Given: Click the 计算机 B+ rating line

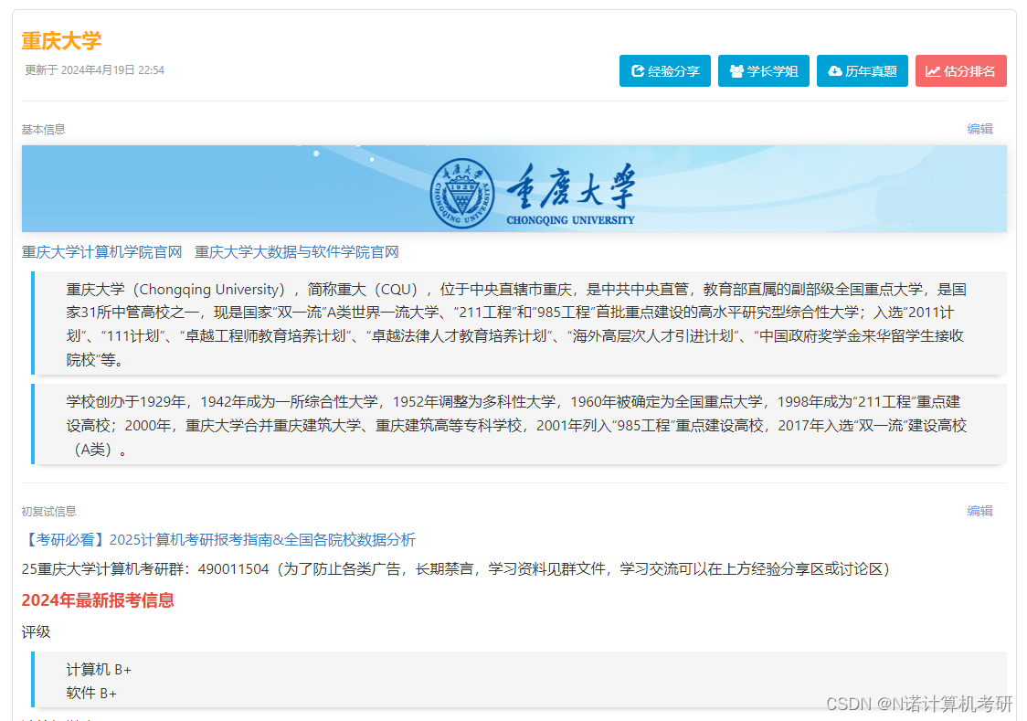Looking at the screenshot, I should click(x=99, y=669).
